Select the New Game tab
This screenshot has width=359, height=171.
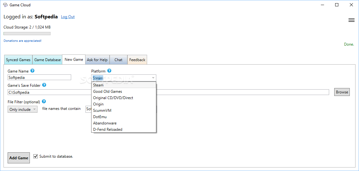click(74, 59)
